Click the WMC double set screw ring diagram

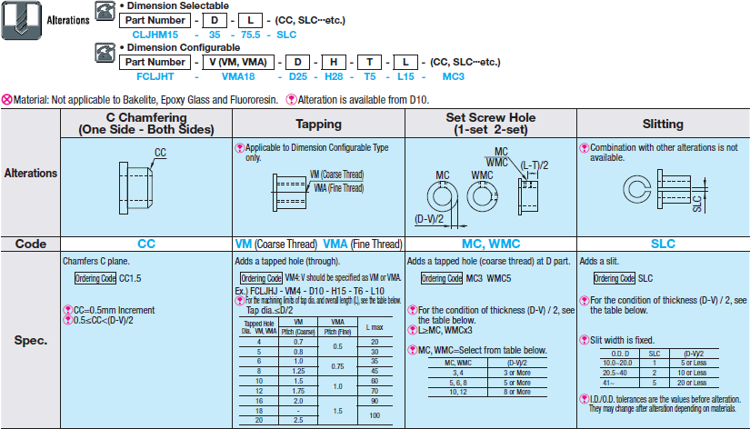pyautogui.click(x=482, y=196)
